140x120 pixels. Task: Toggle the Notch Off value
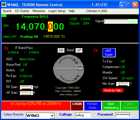(22, 70)
